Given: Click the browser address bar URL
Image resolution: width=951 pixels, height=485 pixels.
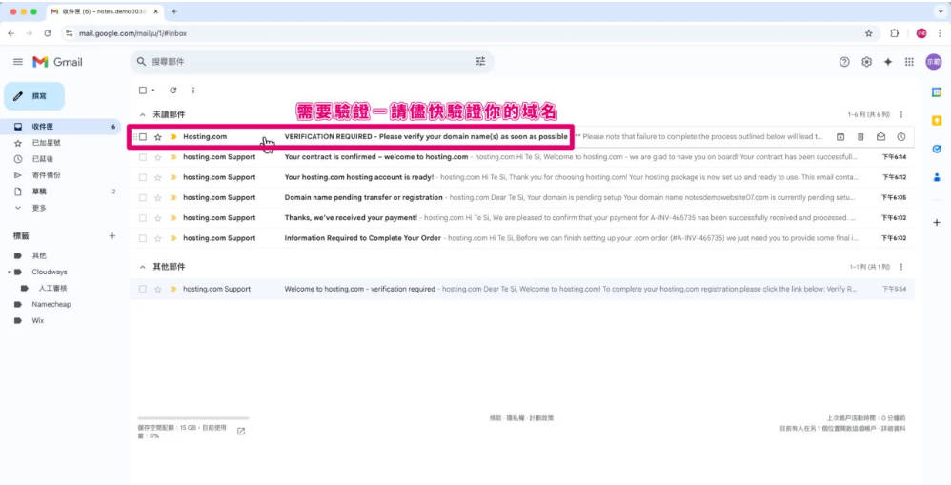Looking at the screenshot, I should (132, 33).
